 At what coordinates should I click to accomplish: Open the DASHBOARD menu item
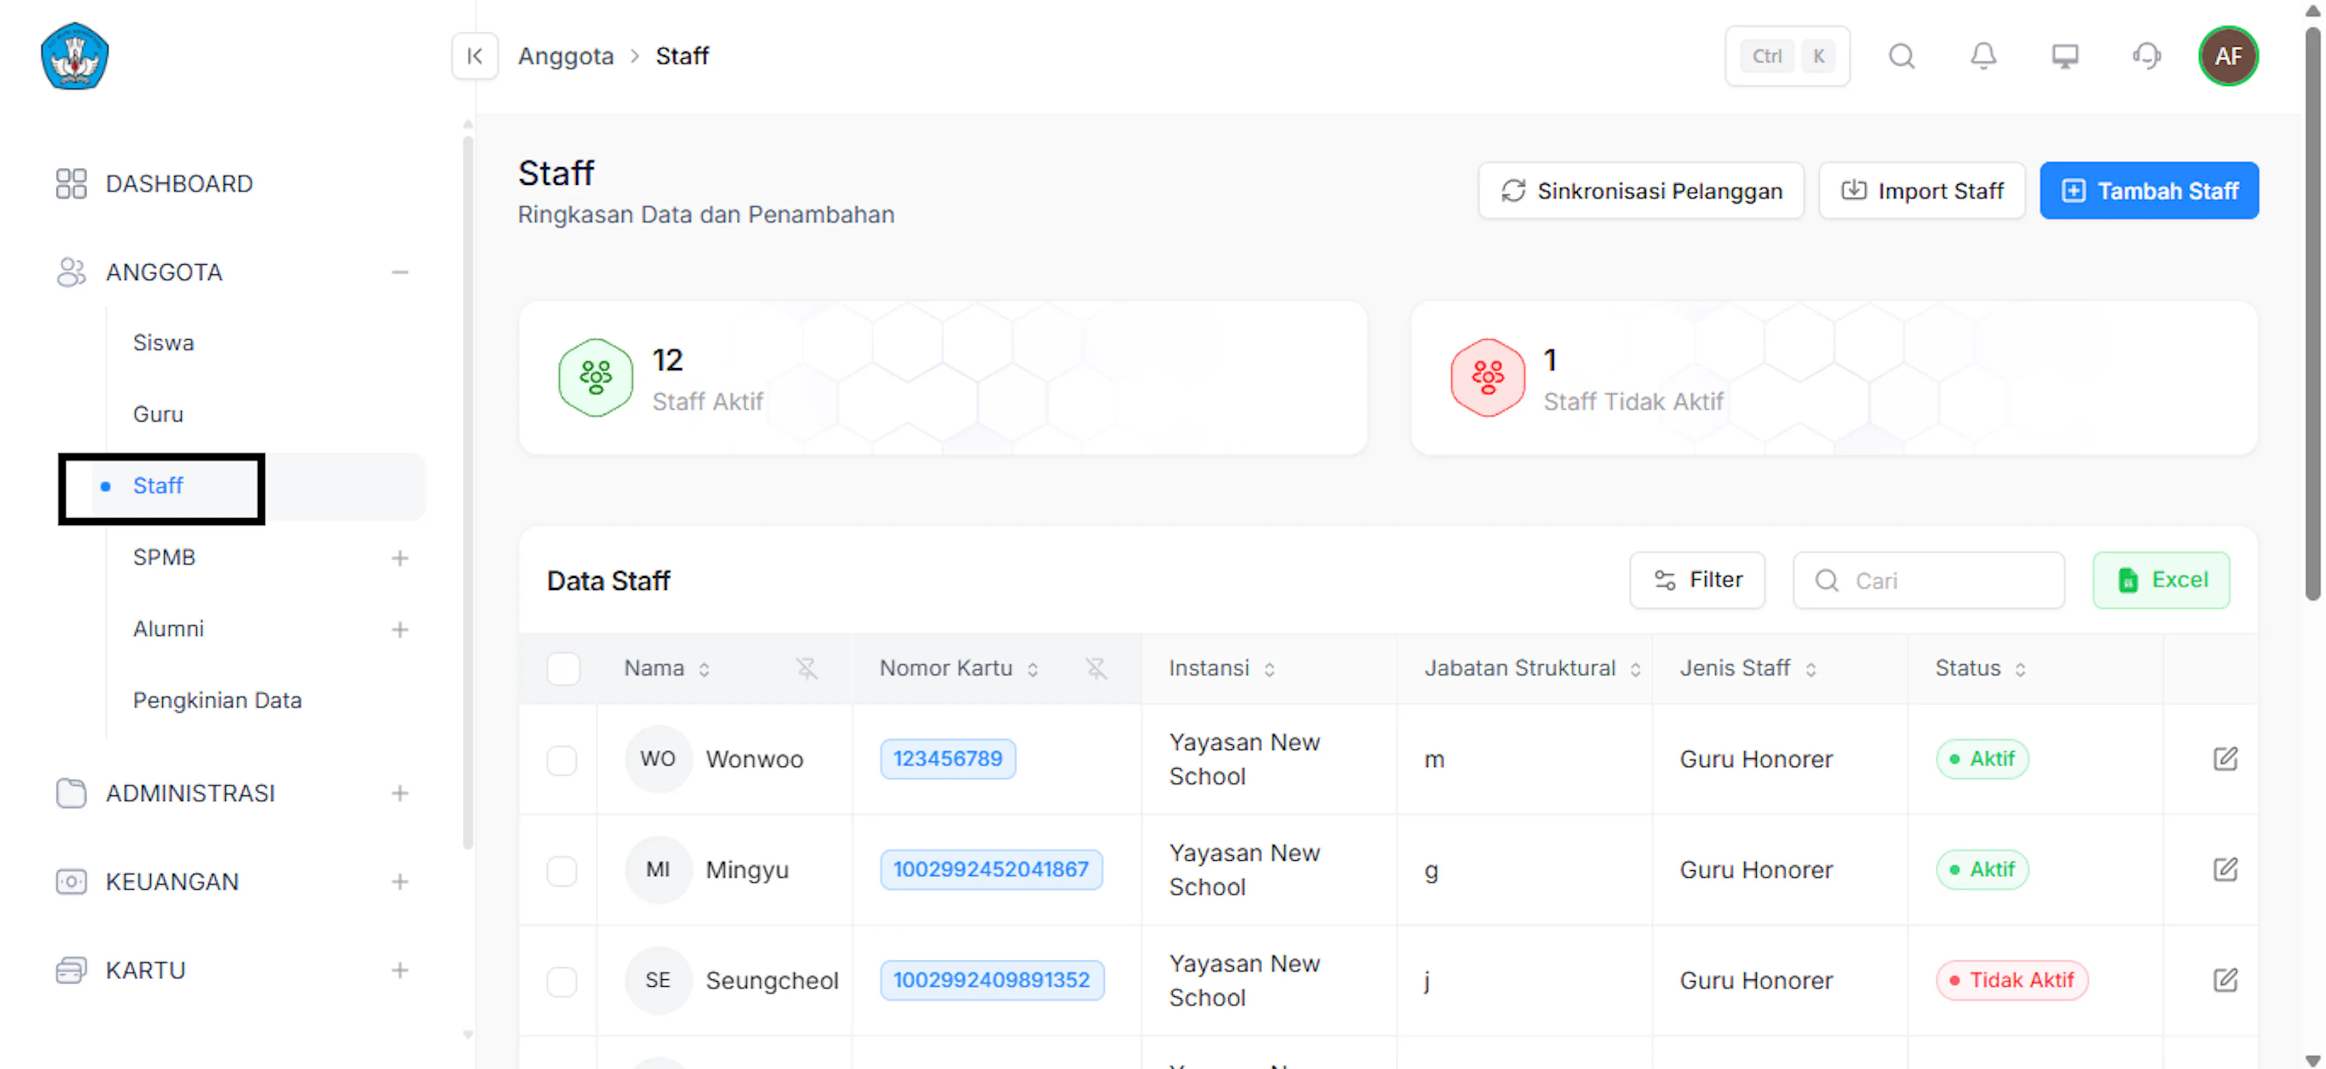[x=153, y=184]
